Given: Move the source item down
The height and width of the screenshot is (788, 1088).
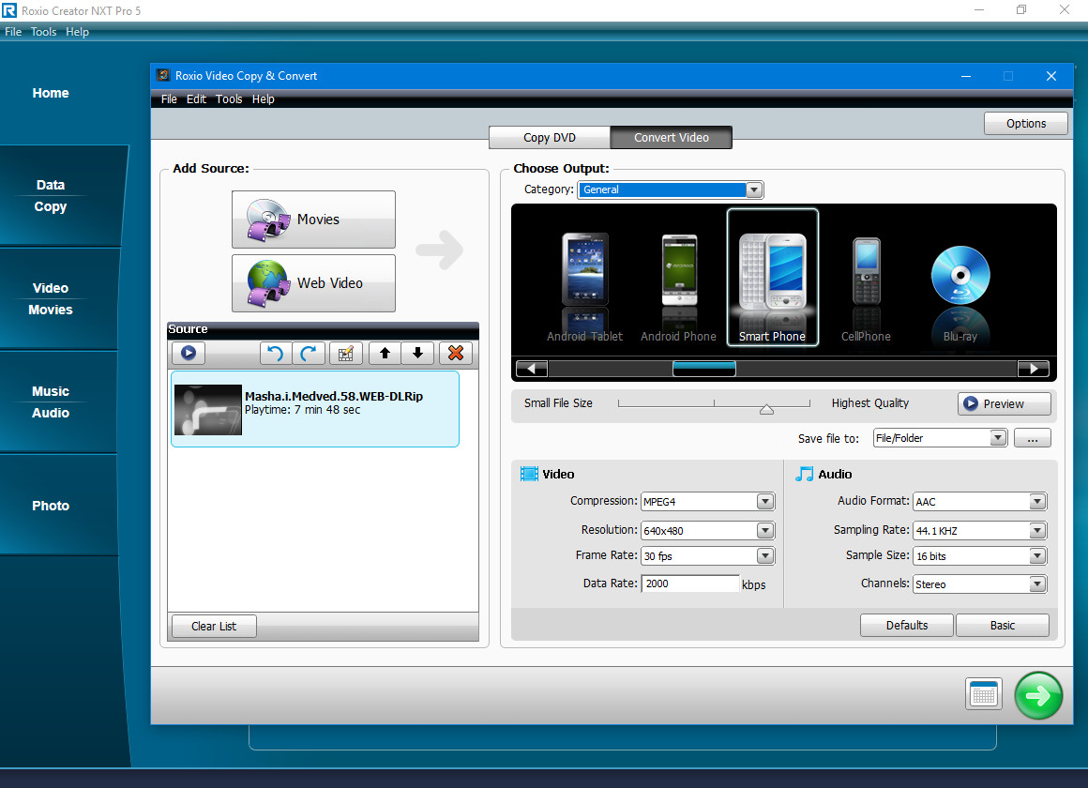Looking at the screenshot, I should [417, 354].
